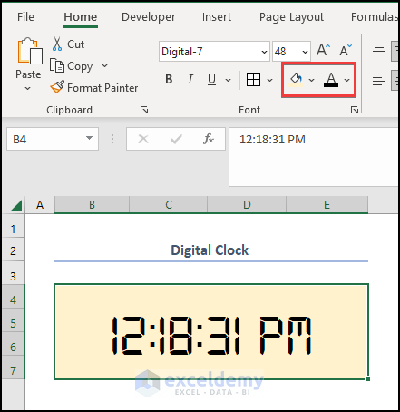Select the column C header
Viewport: 400px width, 412px height.
coord(169,205)
